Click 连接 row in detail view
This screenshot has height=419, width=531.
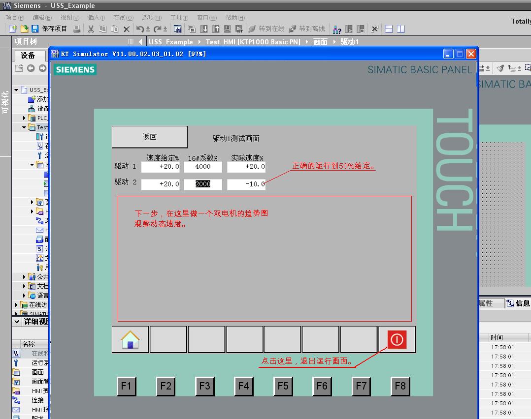pyautogui.click(x=31, y=400)
